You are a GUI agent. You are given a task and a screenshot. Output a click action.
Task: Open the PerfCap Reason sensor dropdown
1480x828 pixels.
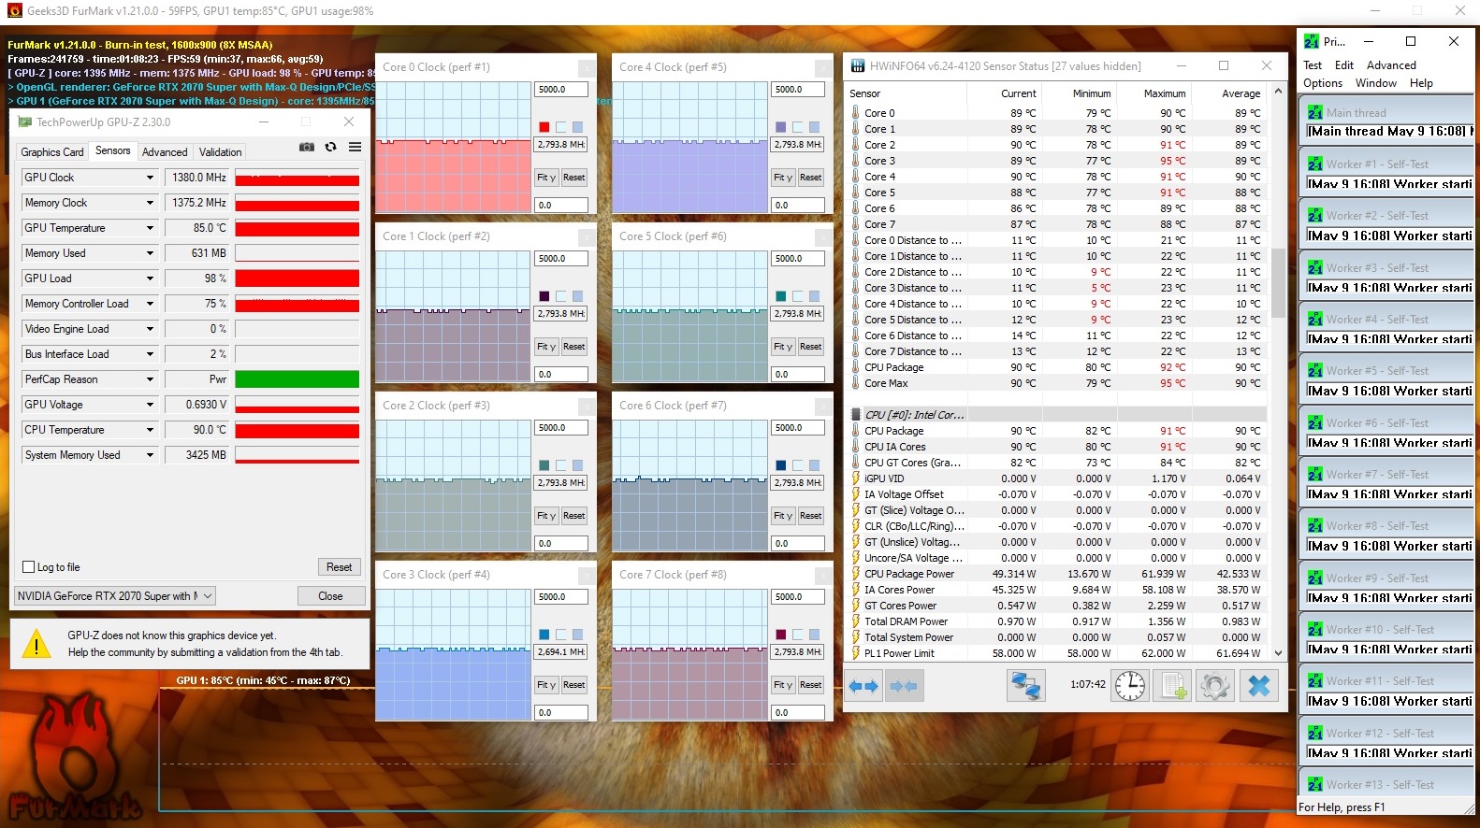[150, 379]
